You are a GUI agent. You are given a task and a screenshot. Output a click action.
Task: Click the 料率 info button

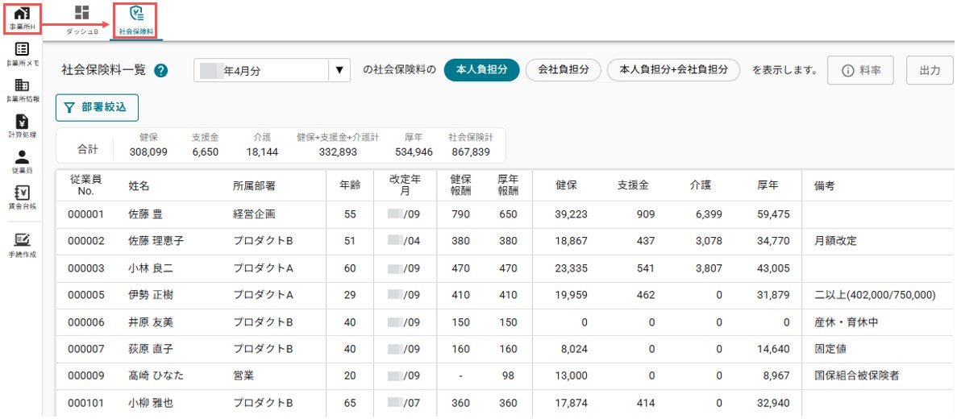coord(860,70)
